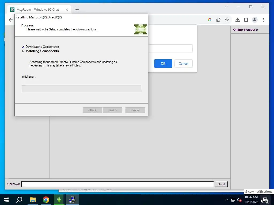274x205 pixels.
Task: Minimize the Chrome window
Action: [238, 7]
